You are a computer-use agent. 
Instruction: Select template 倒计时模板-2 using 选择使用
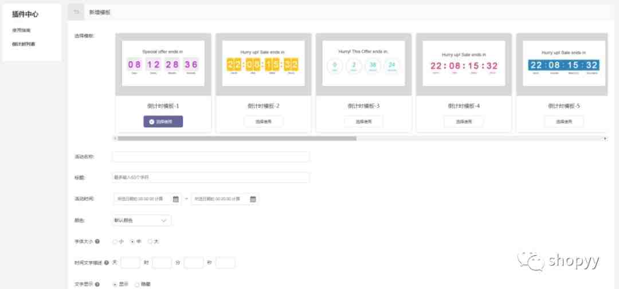264,122
